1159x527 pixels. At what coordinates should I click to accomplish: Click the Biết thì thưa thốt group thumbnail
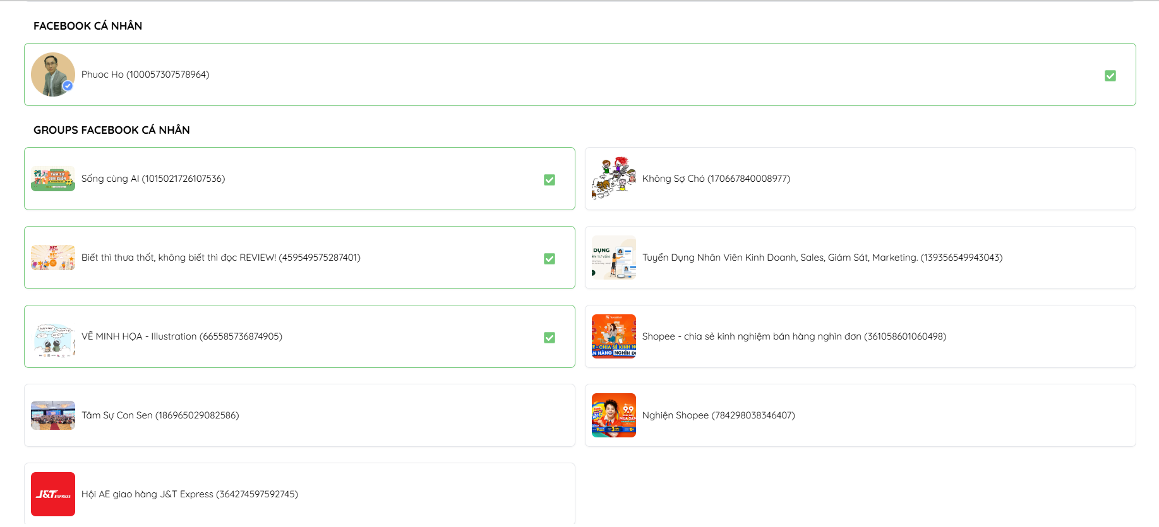coord(53,258)
